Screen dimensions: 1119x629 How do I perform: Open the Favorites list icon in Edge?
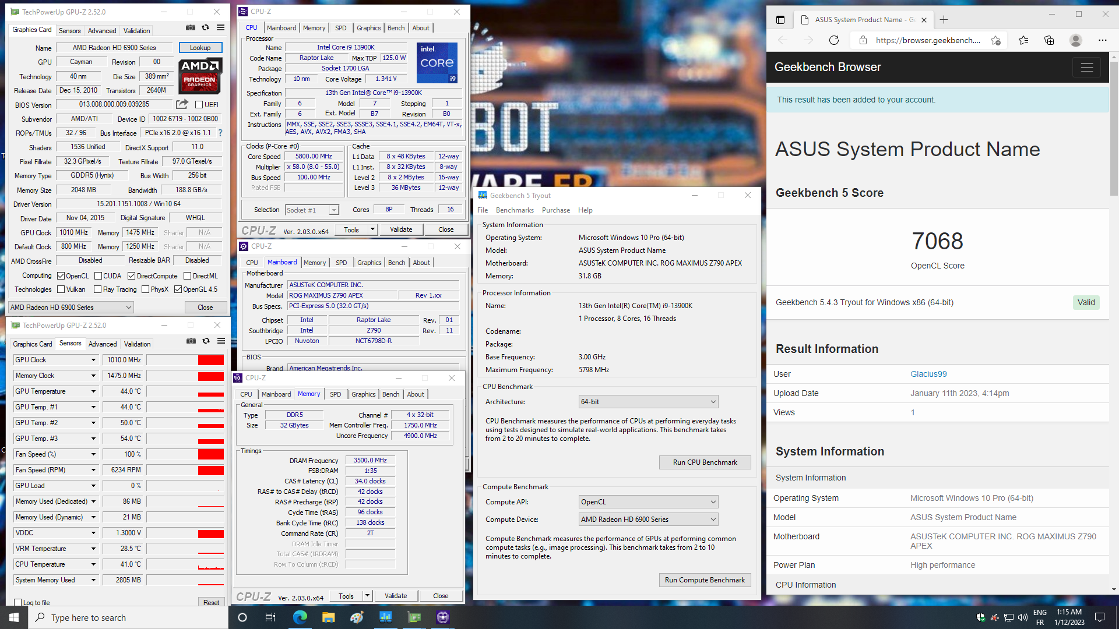(1023, 40)
